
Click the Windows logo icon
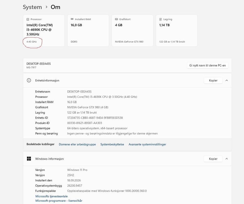(x=29, y=159)
